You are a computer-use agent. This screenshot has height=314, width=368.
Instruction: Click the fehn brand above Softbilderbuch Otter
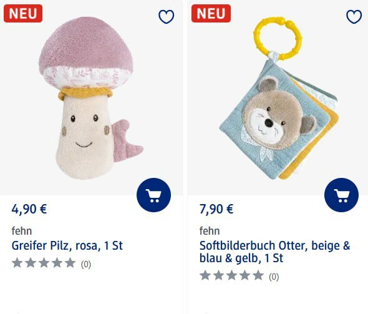coord(210,231)
